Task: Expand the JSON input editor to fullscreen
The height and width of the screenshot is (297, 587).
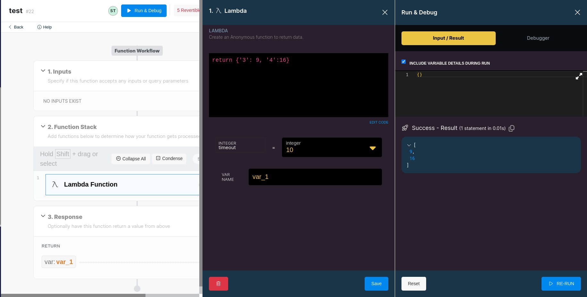Action: (x=579, y=76)
